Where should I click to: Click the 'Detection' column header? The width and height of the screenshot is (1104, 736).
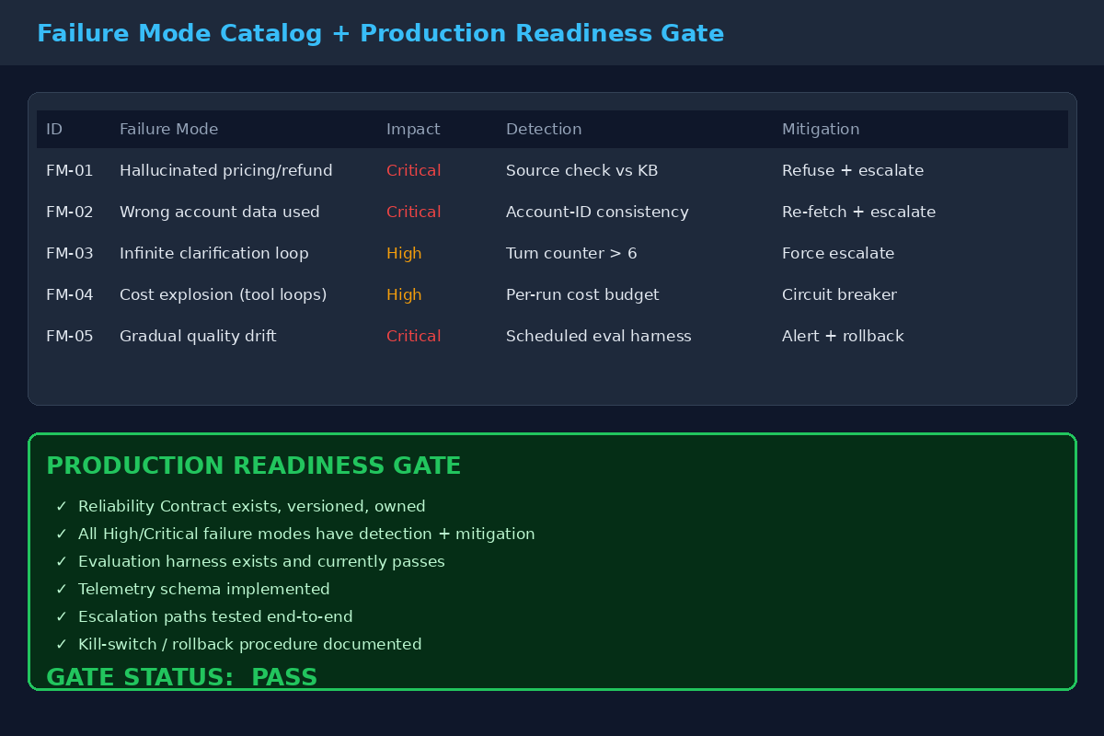(544, 130)
